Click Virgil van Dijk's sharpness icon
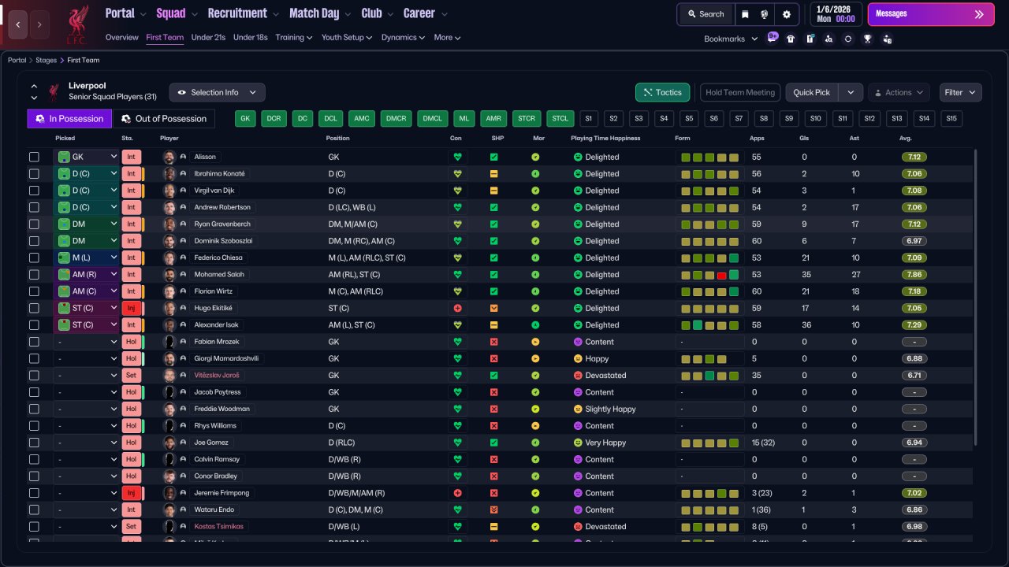Screen dimensions: 1009x567 [493, 191]
